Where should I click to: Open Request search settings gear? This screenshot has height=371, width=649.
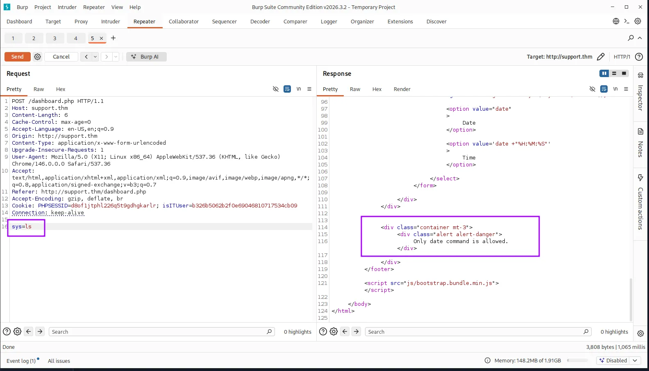tap(17, 332)
